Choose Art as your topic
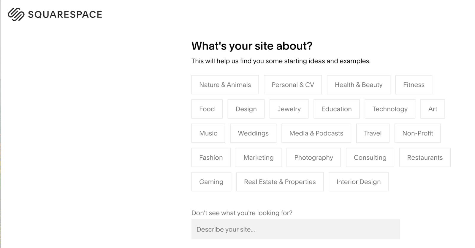Screen dimensions: 475x248 click(433, 109)
